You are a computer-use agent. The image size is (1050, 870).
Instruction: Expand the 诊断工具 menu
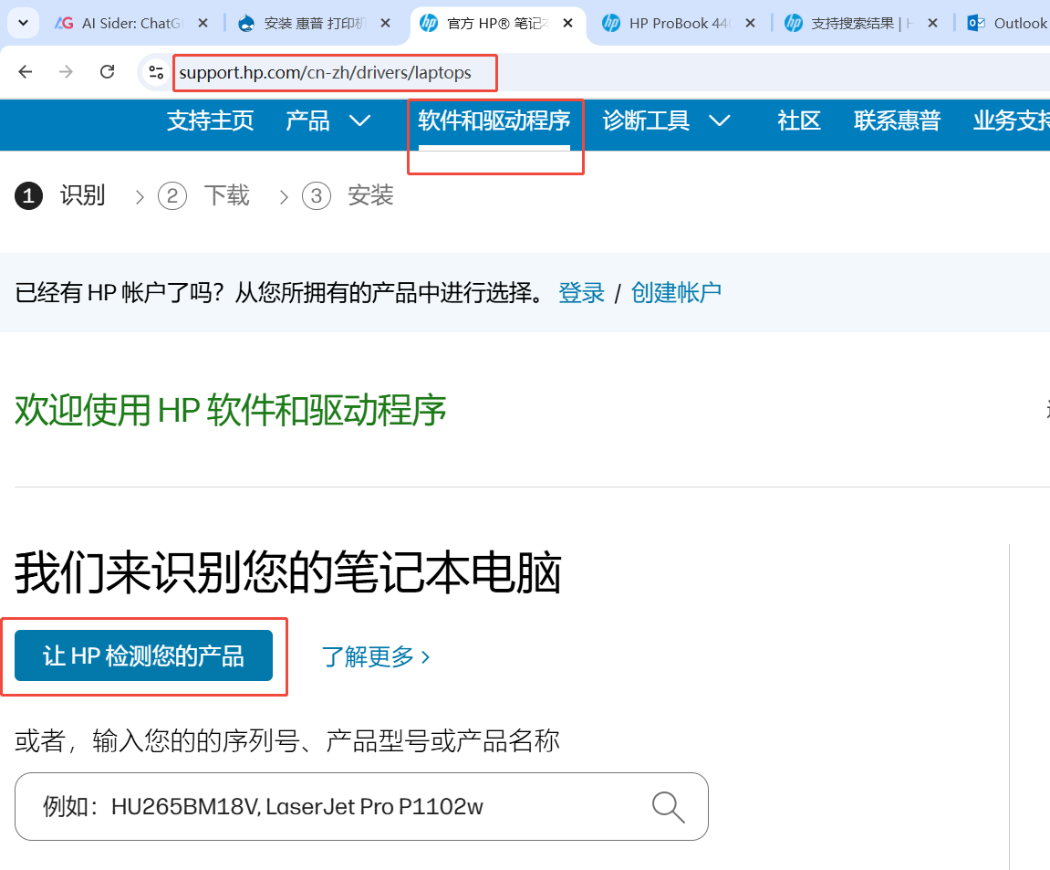click(666, 121)
